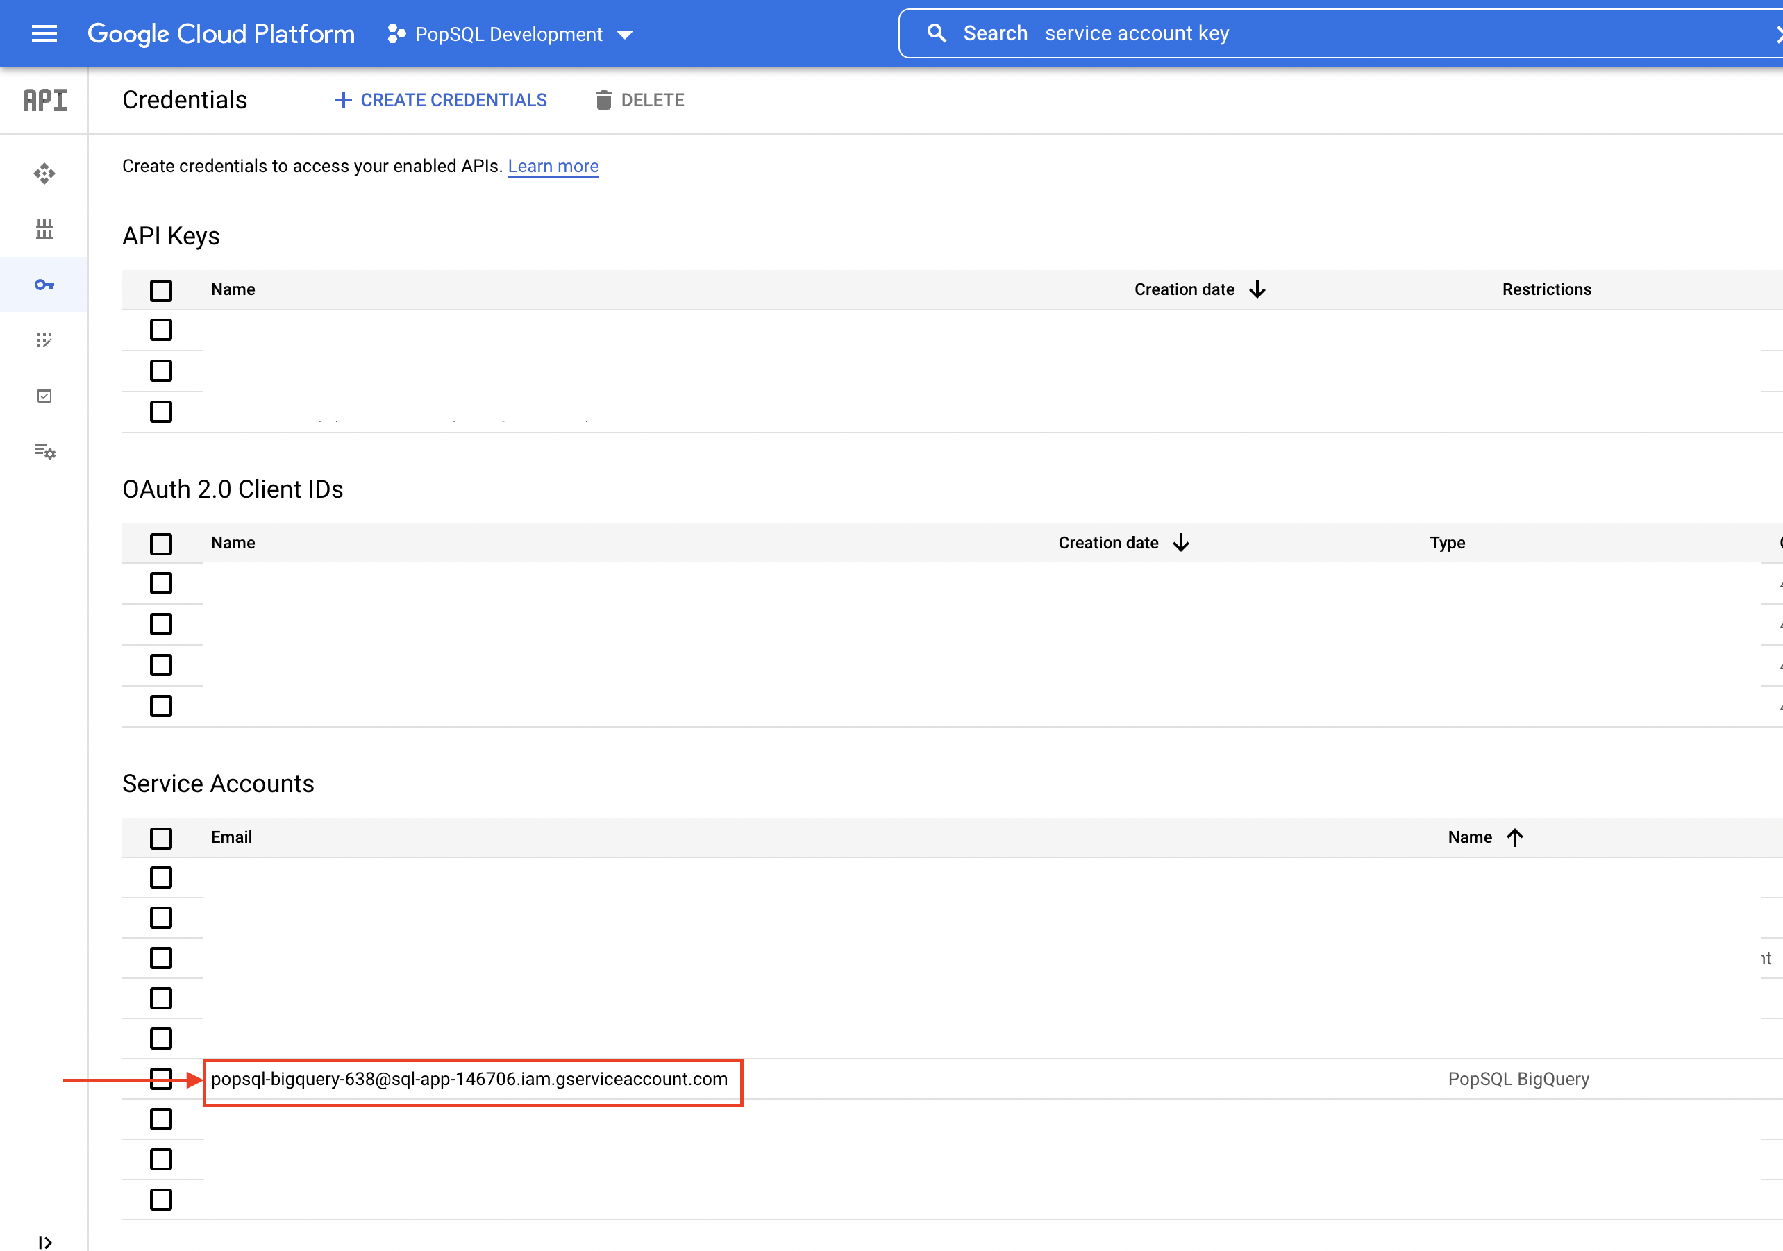Click the trash DELETE button

point(640,100)
